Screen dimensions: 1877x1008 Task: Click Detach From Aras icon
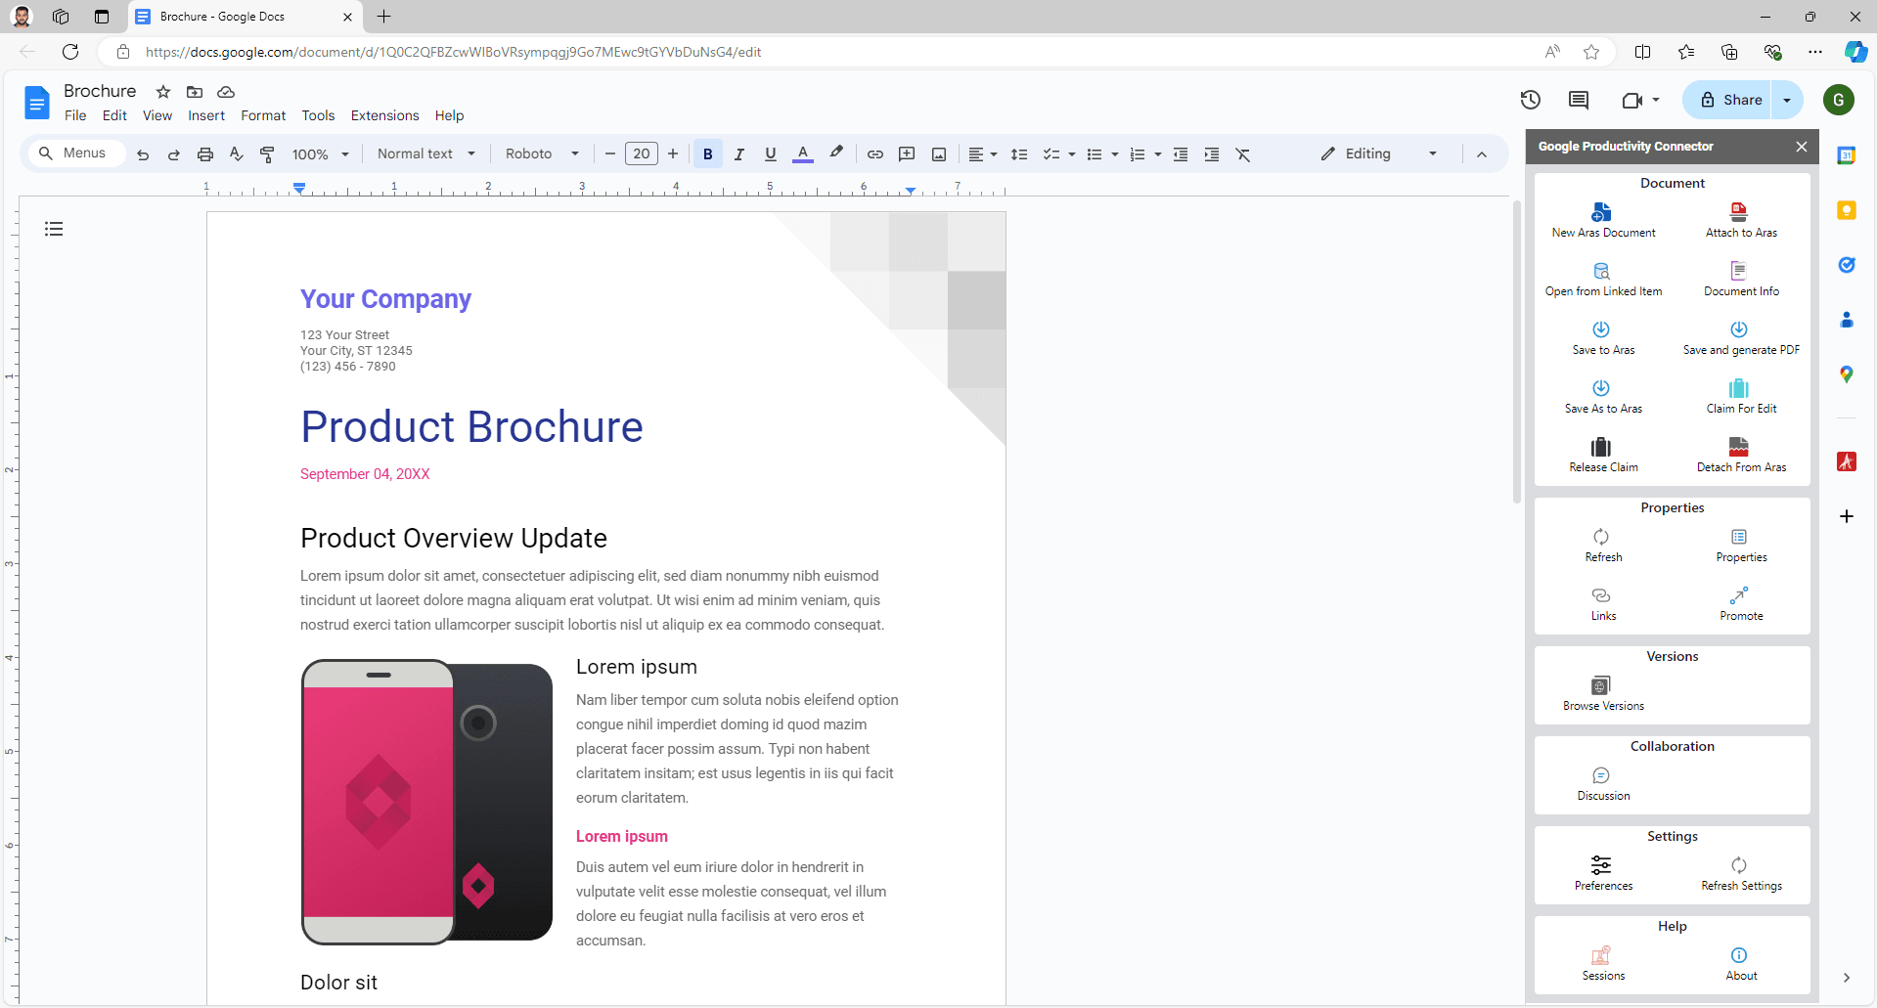pyautogui.click(x=1738, y=447)
